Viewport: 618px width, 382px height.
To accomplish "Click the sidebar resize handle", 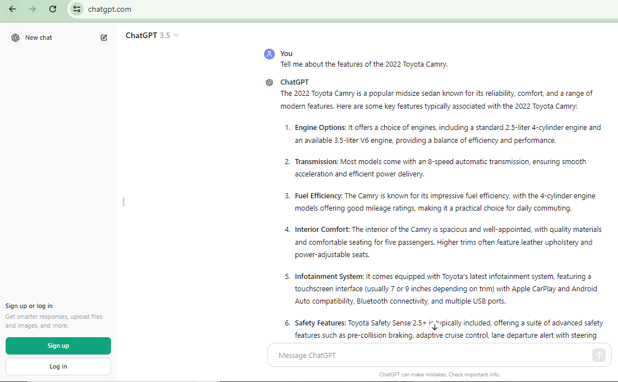I will pos(123,202).
